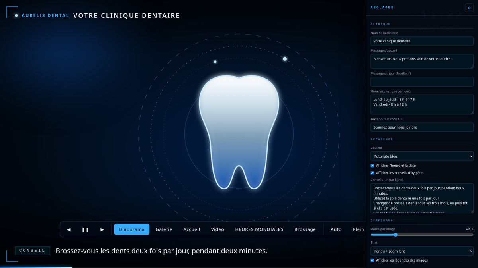Close the Réglages panel
478x268 pixels.
pyautogui.click(x=469, y=8)
